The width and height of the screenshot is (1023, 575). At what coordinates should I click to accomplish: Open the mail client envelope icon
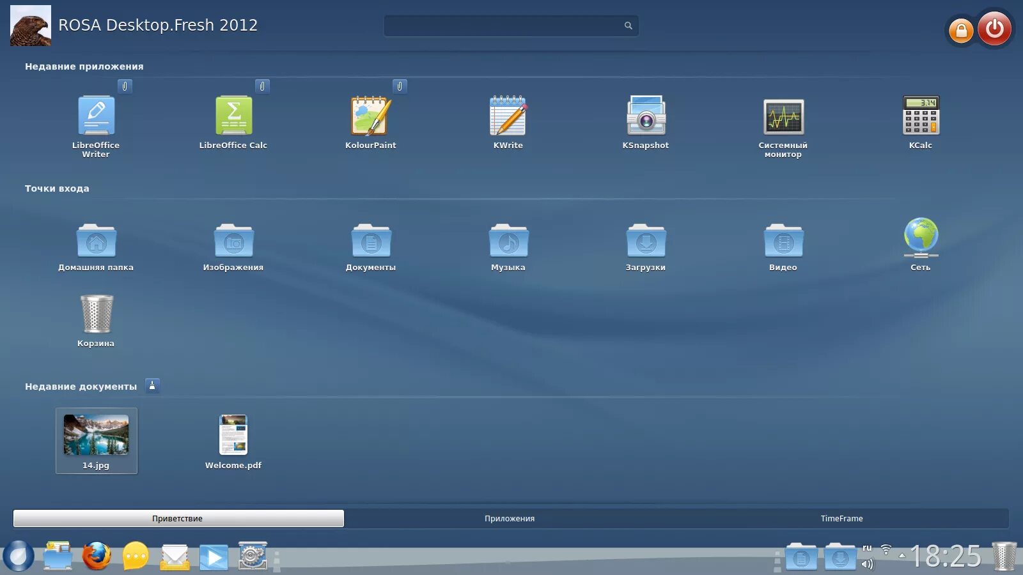[x=175, y=557]
